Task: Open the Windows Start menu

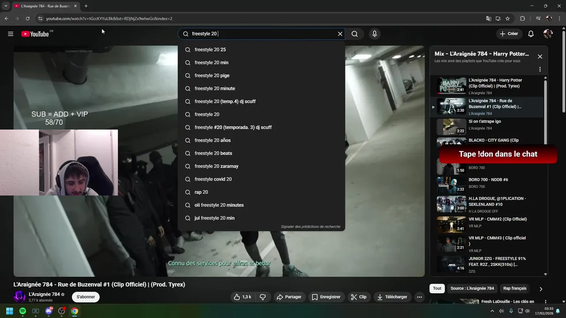Action: 9,311
